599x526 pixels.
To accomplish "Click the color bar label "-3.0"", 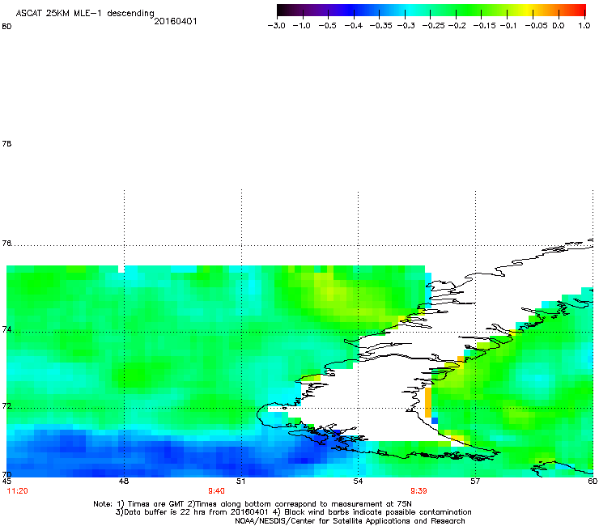I will [x=276, y=26].
